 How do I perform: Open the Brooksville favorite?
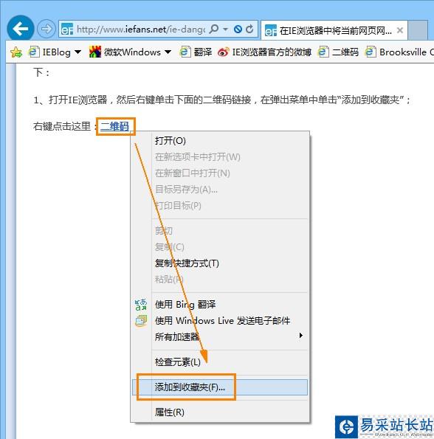click(x=399, y=52)
